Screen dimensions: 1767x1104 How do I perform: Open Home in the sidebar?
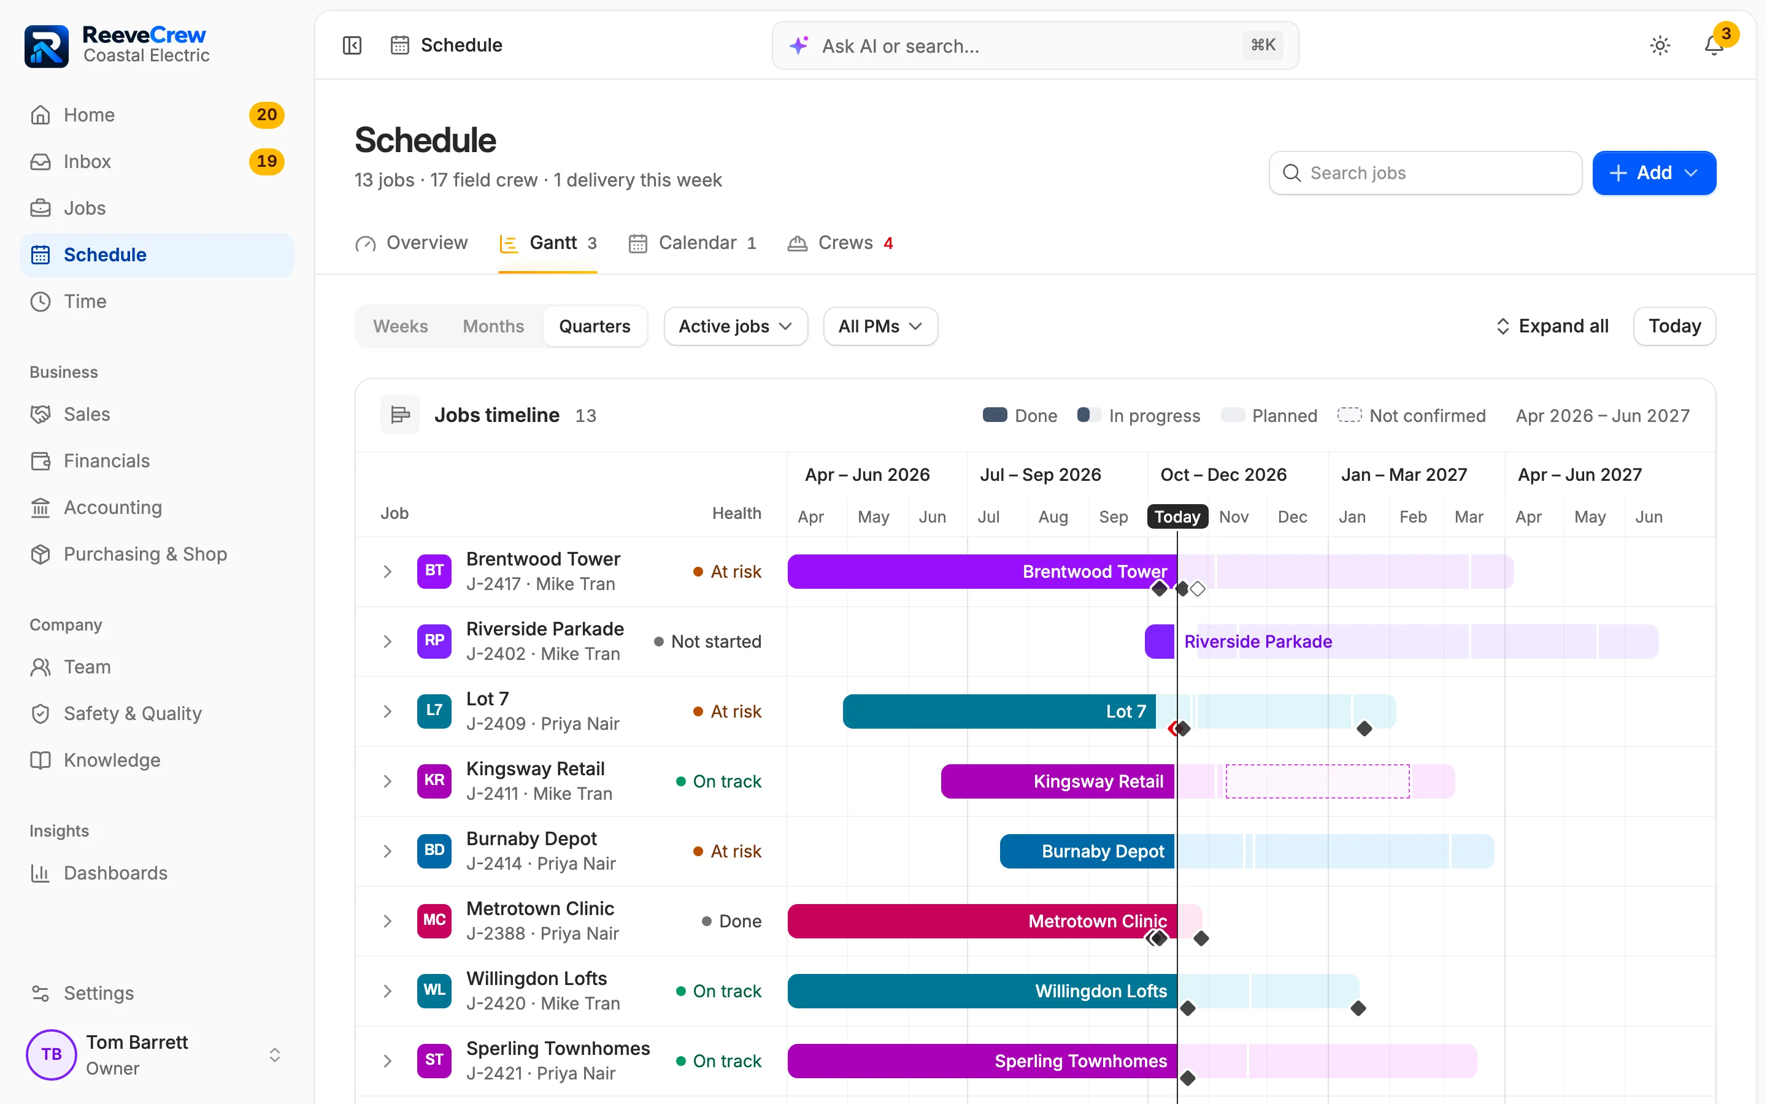[157, 115]
